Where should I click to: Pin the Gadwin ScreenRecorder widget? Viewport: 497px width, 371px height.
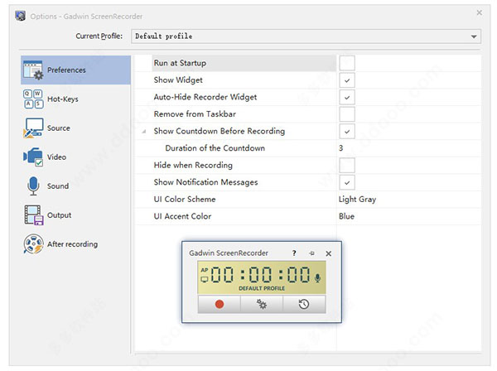pos(311,253)
